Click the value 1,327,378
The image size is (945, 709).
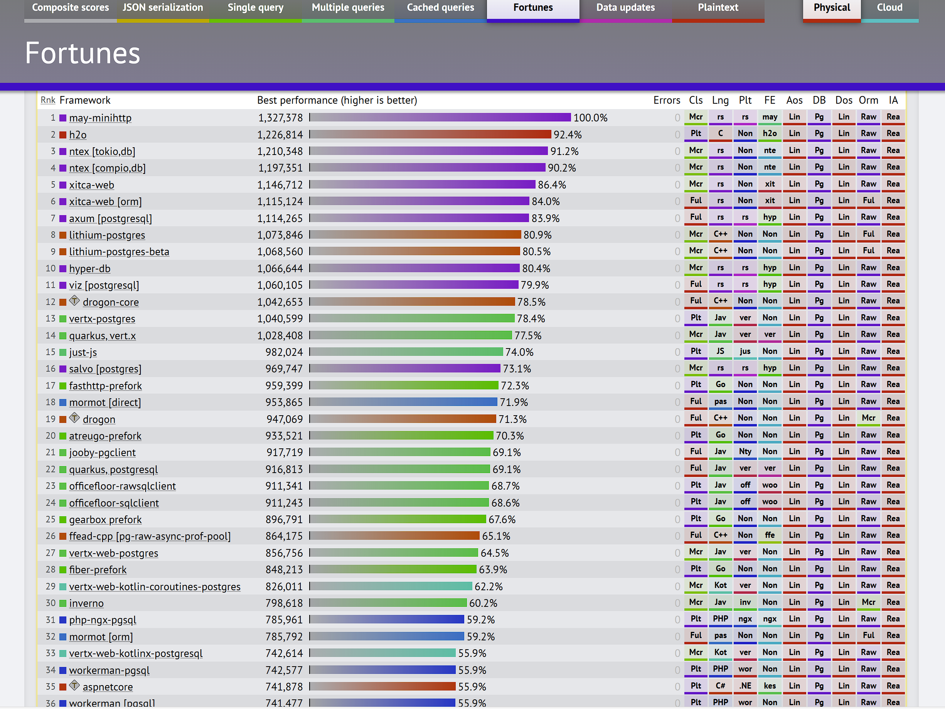coord(280,118)
